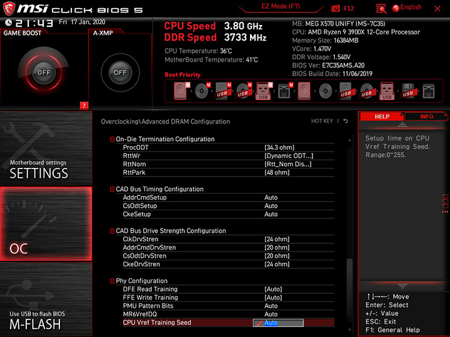The image size is (450, 337).
Task: Select the legacy optical disc boot device
Action: [x=326, y=91]
